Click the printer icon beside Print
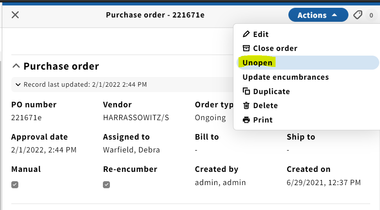 [246, 120]
